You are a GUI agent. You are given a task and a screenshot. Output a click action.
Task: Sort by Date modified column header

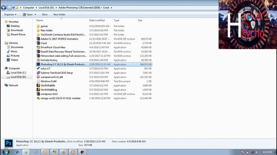(x=97, y=20)
